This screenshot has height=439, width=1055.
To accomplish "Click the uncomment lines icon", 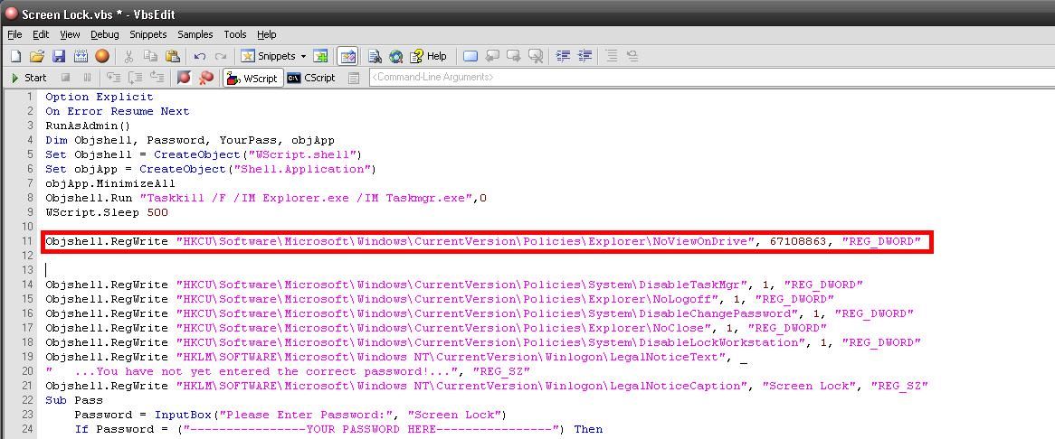I will tap(633, 56).
